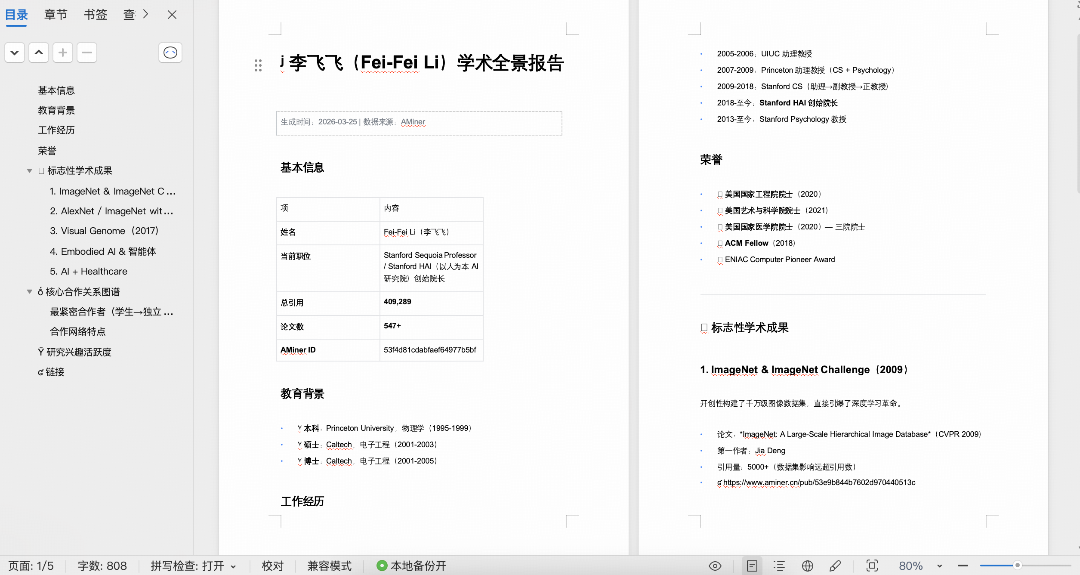The width and height of the screenshot is (1080, 575).
Task: Toggle spell check status setting
Action: coord(193,566)
